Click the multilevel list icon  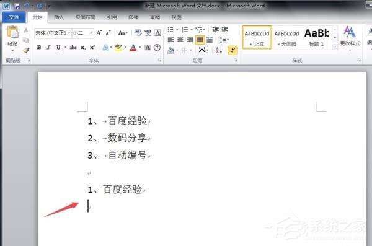[x=199, y=30]
